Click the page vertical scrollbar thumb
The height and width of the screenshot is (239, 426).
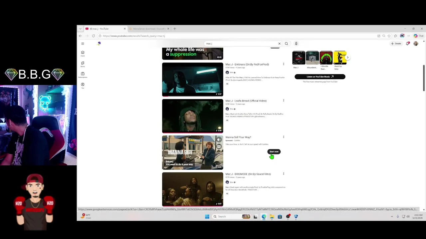click(x=424, y=78)
